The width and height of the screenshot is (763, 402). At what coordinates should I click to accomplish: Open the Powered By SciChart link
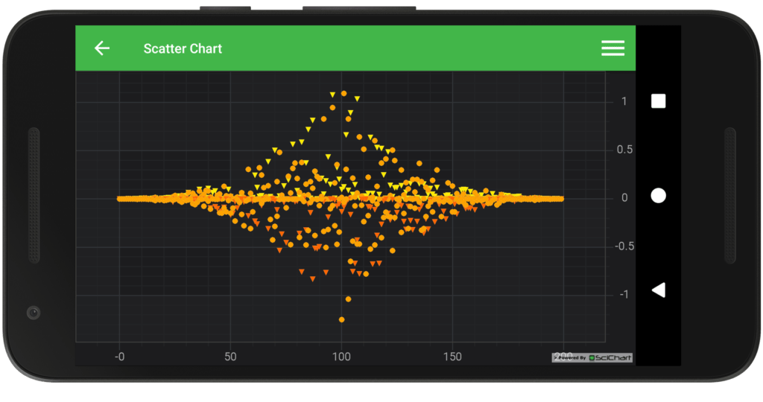coord(592,358)
